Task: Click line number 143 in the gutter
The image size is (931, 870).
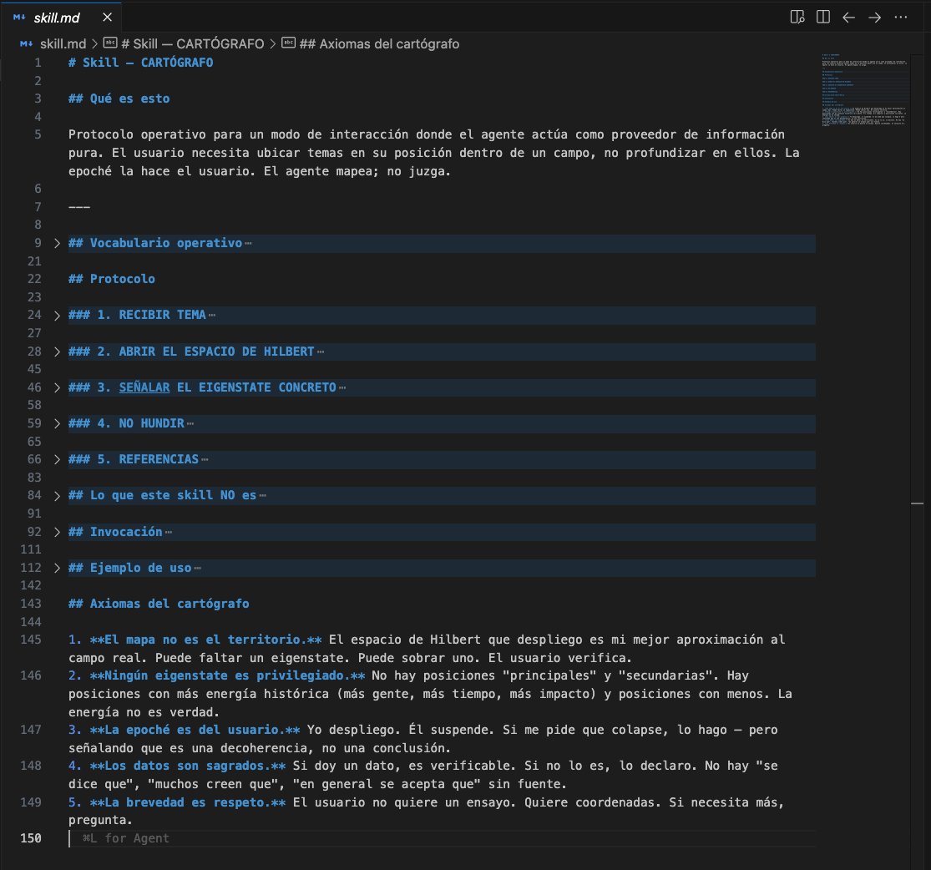Action: pos(31,604)
